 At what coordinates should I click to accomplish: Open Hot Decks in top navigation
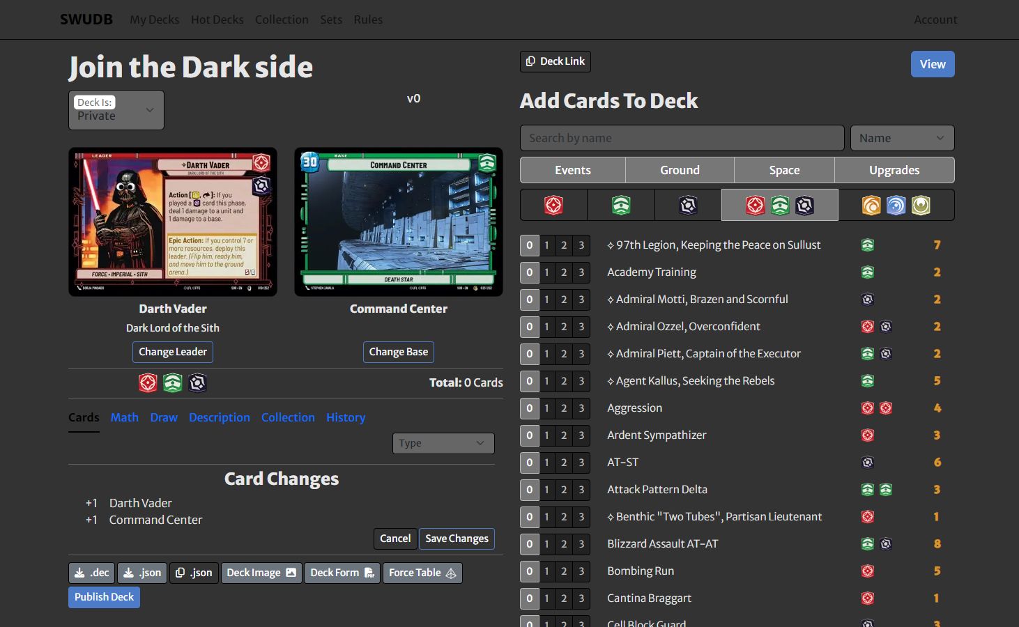217,20
